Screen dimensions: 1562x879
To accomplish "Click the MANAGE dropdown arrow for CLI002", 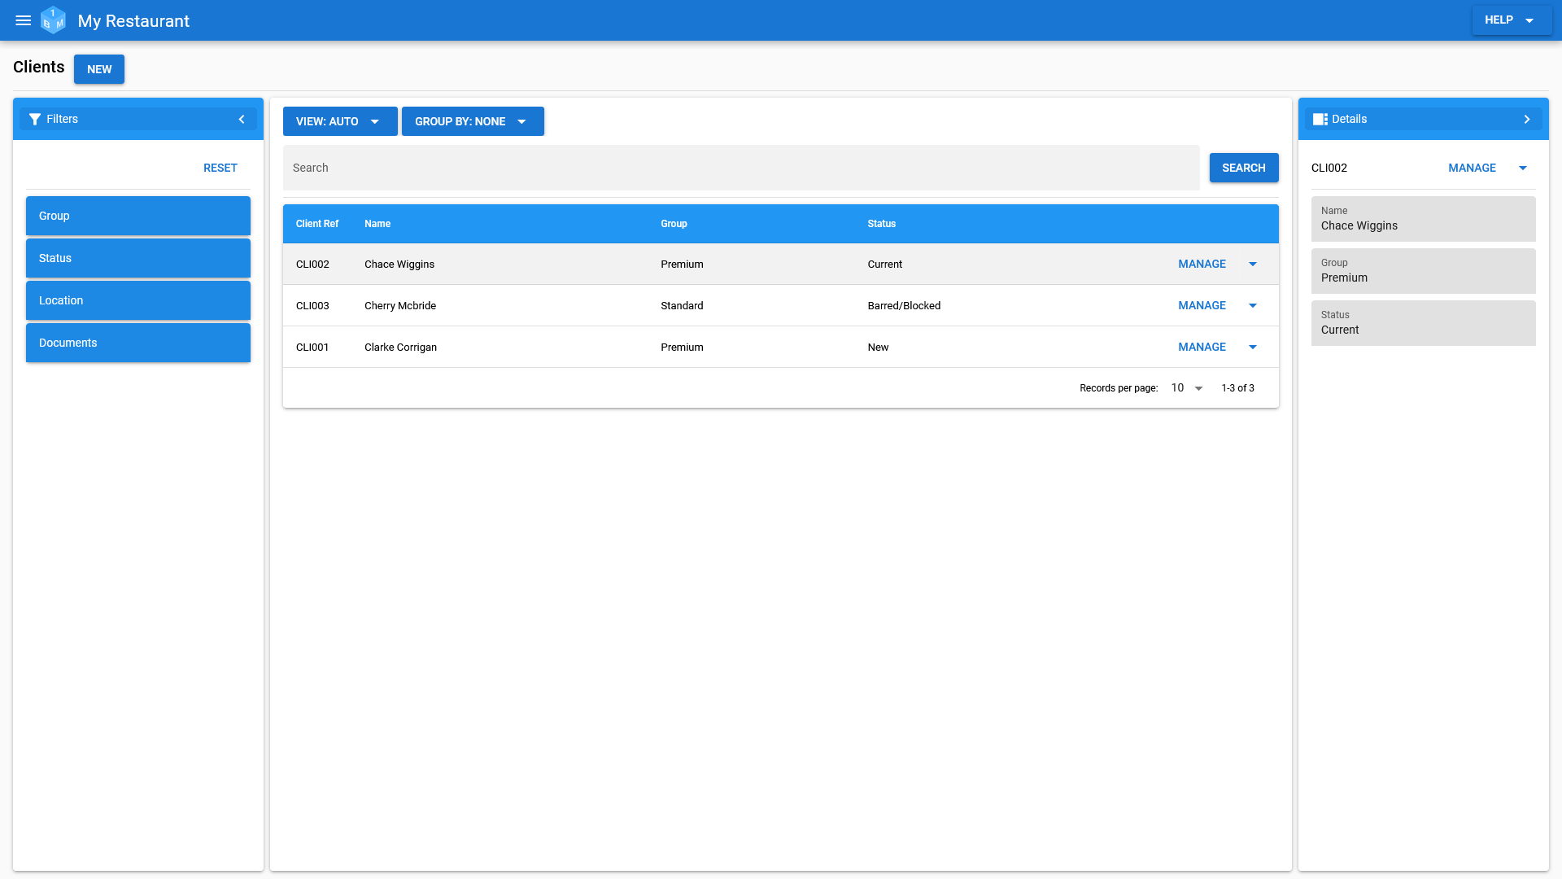I will click(x=1253, y=264).
